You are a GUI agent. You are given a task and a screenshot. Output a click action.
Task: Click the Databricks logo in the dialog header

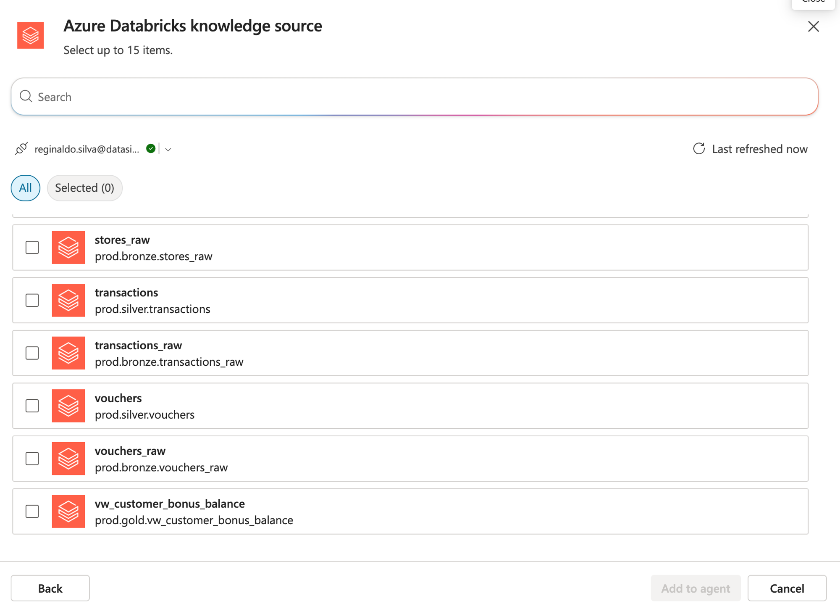30,35
